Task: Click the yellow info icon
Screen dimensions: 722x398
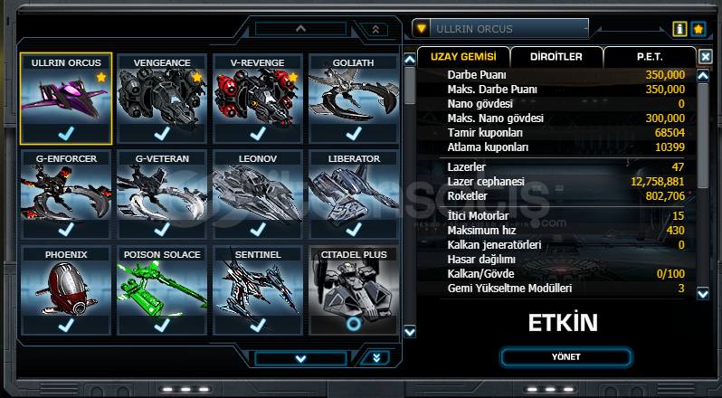Action: (679, 29)
